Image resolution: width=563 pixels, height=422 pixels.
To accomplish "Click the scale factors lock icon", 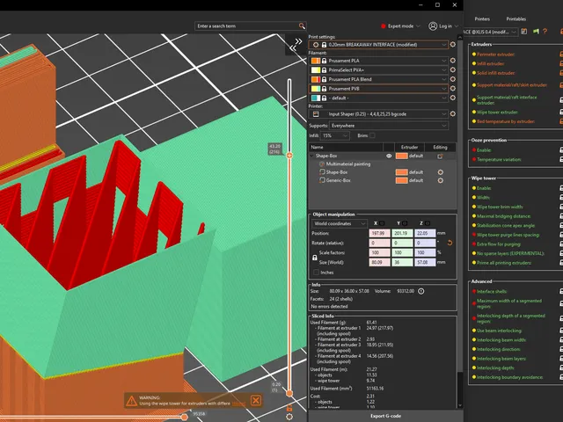I will 315,258.
